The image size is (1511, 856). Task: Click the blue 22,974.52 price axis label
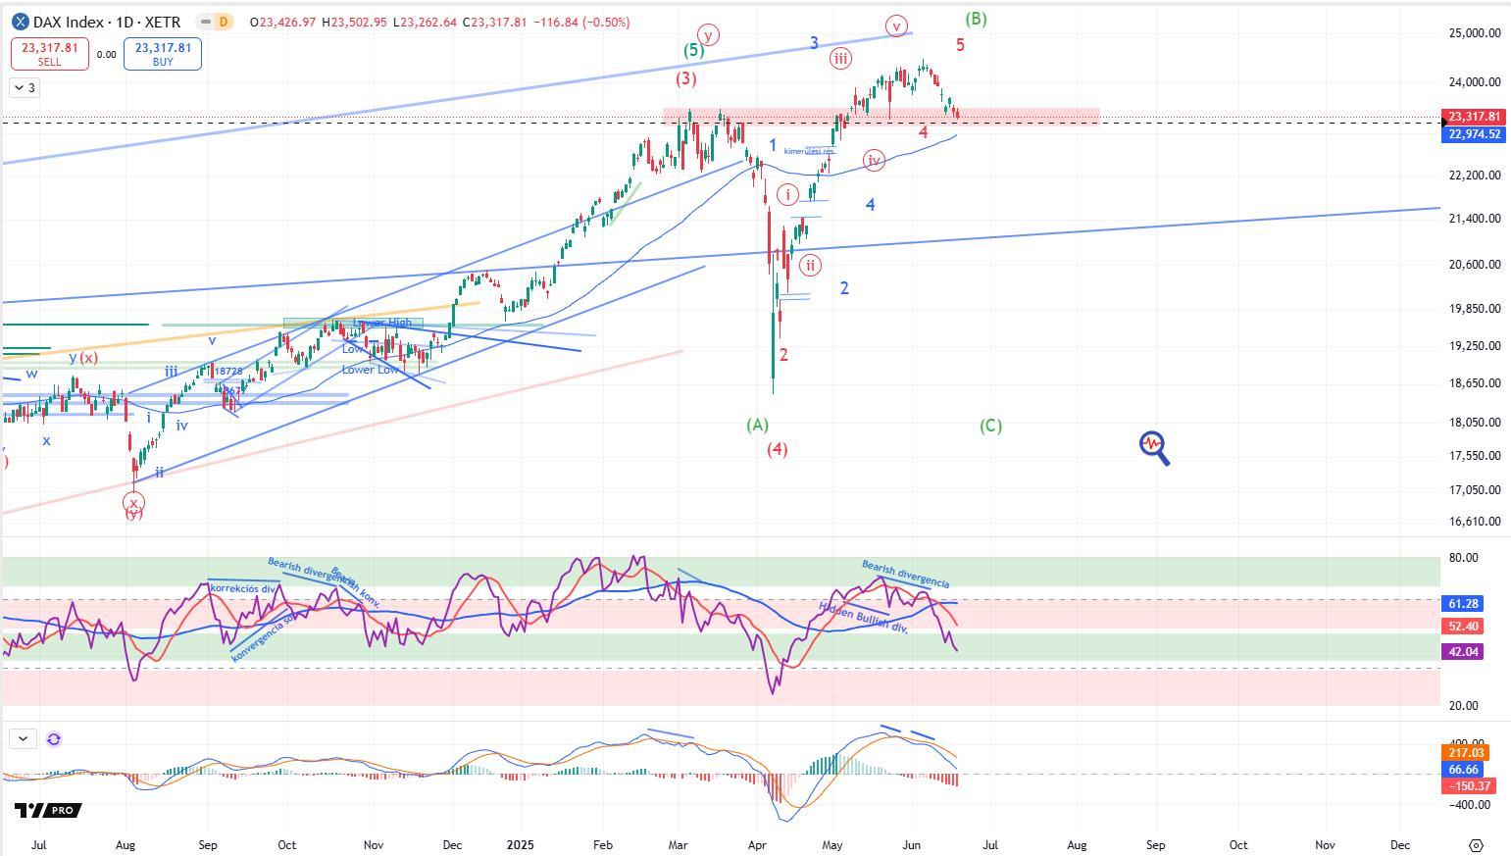coord(1474,133)
